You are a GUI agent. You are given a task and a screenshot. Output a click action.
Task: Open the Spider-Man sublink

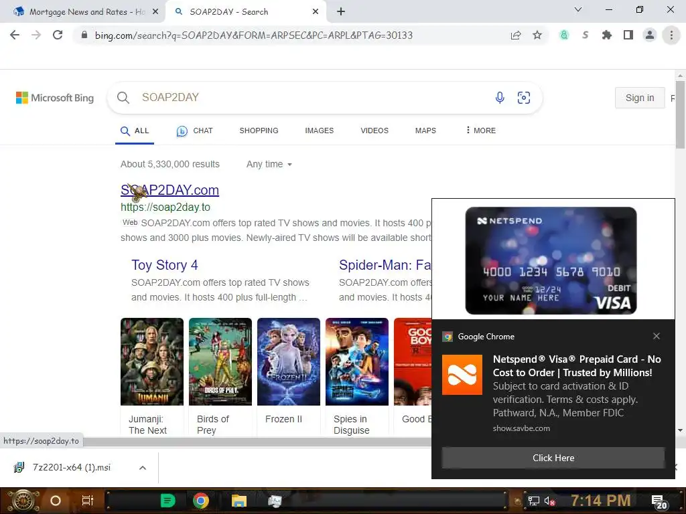pos(385,265)
